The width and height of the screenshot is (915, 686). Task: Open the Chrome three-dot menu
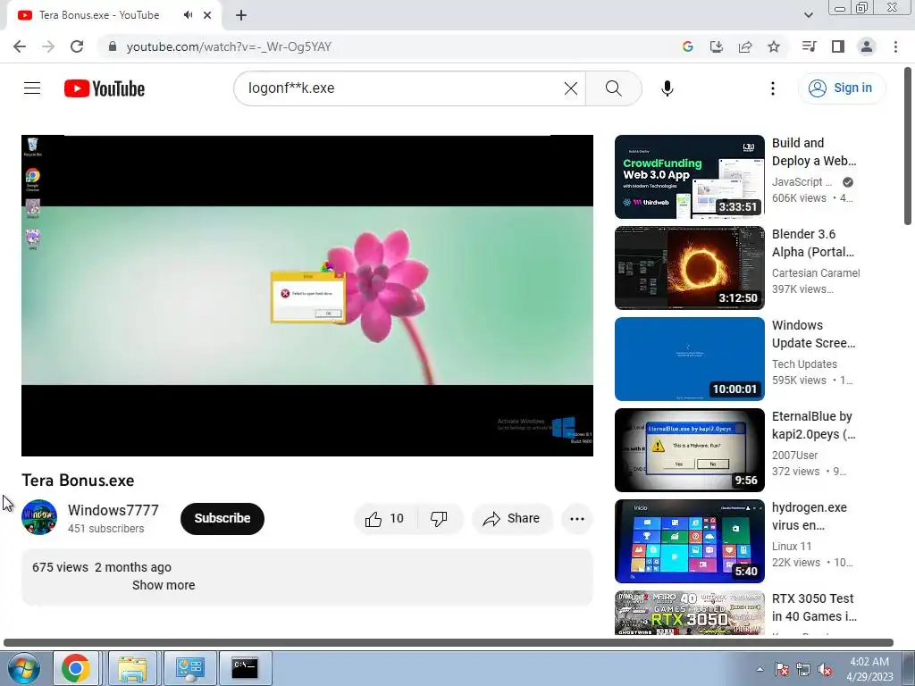click(x=895, y=46)
